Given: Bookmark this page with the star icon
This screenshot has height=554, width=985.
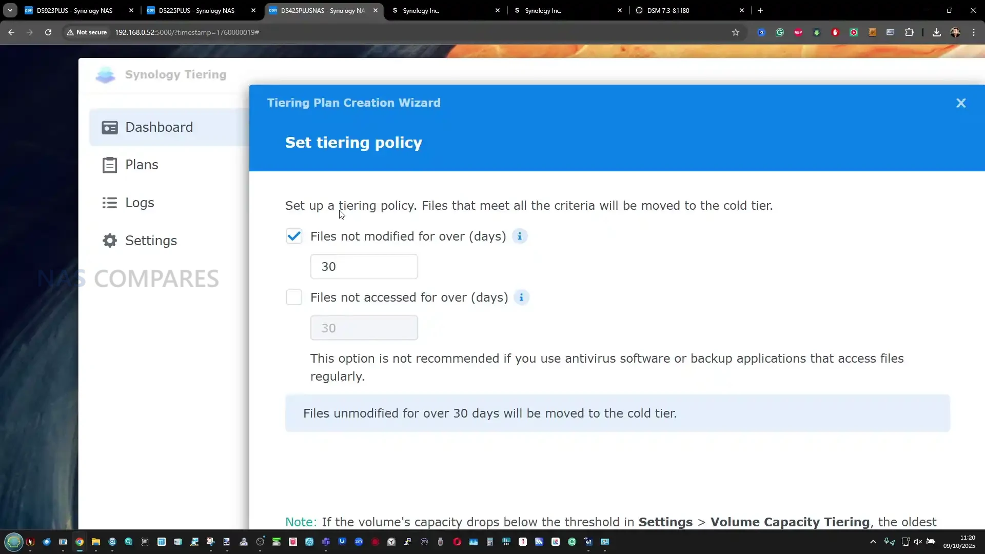Looking at the screenshot, I should point(736,32).
